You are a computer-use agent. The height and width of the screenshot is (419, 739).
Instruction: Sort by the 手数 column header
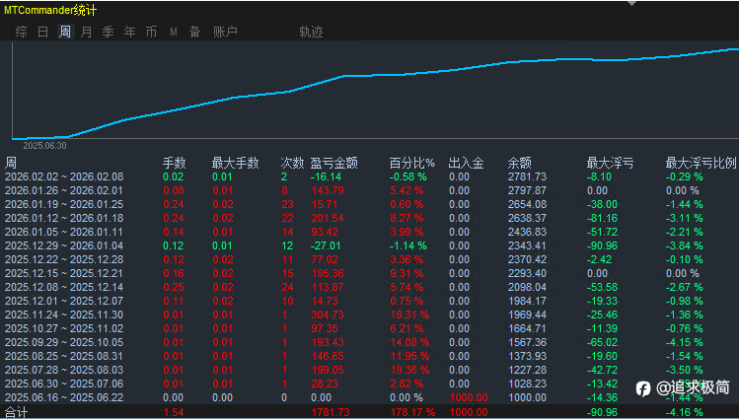coord(175,163)
